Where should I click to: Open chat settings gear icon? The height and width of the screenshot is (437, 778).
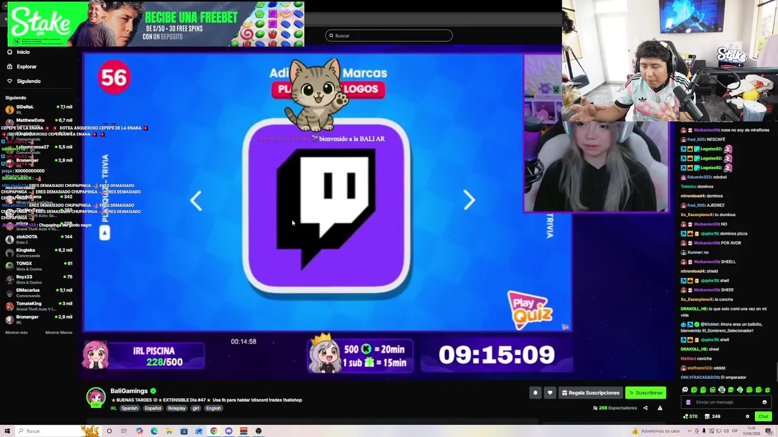[x=748, y=416]
